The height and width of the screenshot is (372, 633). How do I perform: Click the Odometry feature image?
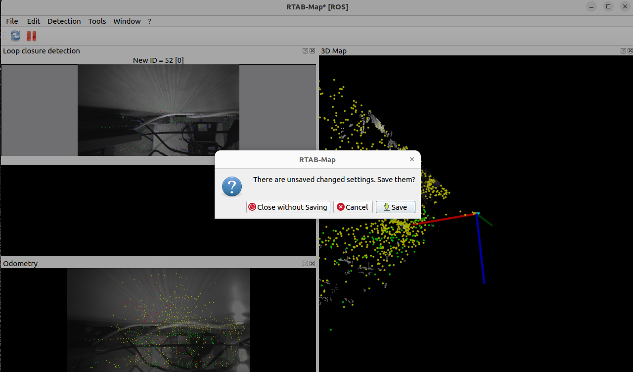tap(158, 320)
